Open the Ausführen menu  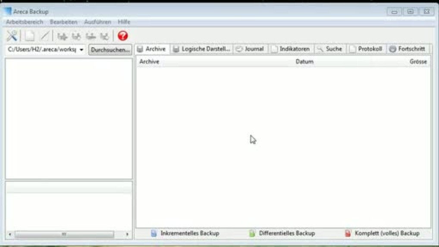click(97, 22)
